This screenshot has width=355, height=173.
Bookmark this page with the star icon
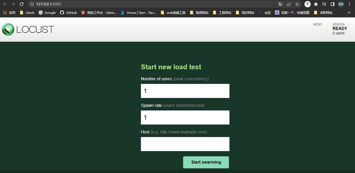297,4
